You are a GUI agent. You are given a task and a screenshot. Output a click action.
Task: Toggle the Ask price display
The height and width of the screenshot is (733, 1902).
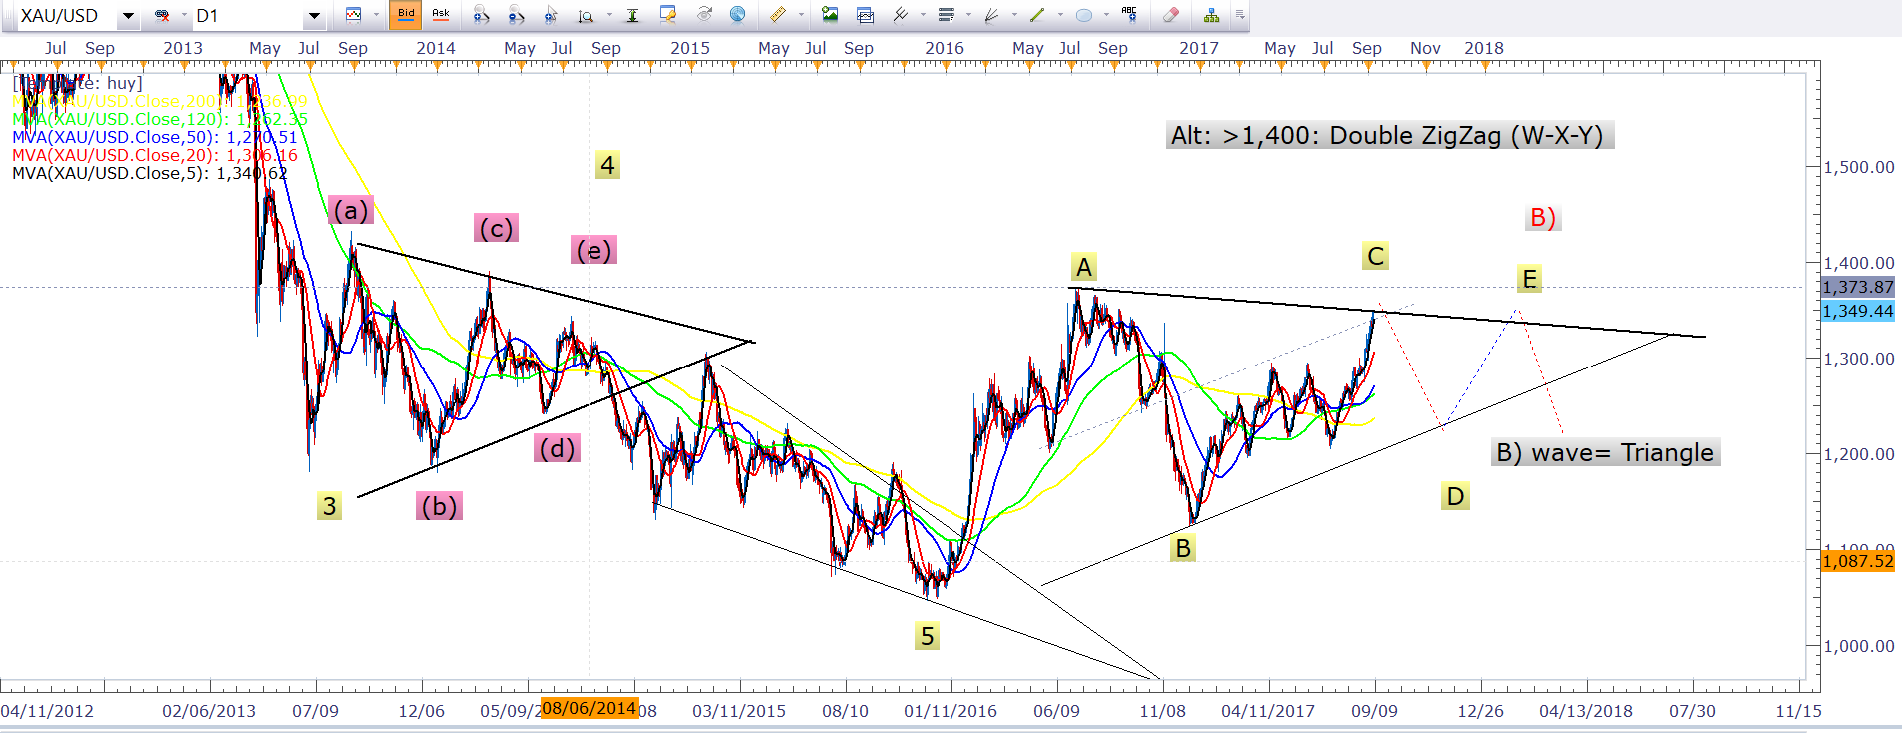440,15
